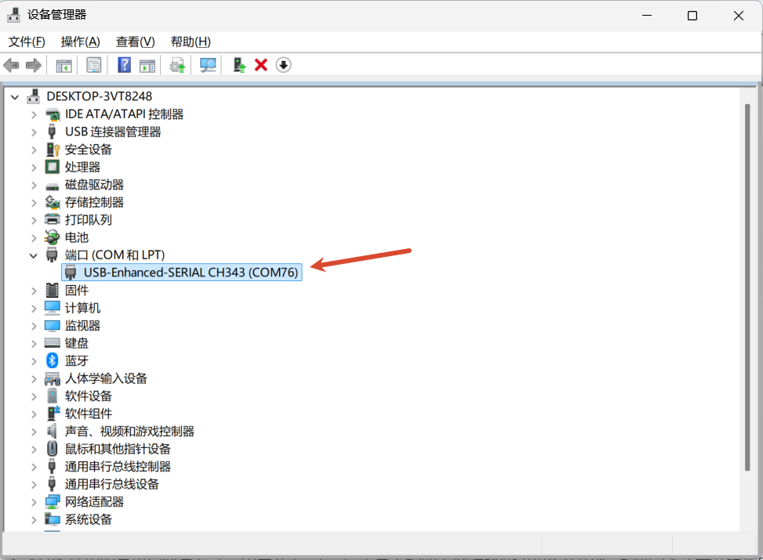Screen dimensions: 763x560
Task: Collapse the 端口 (COM 和 LPT) node
Action: point(33,255)
